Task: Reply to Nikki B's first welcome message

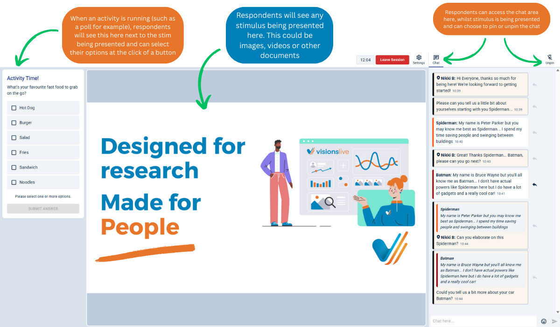Action: coord(535,85)
